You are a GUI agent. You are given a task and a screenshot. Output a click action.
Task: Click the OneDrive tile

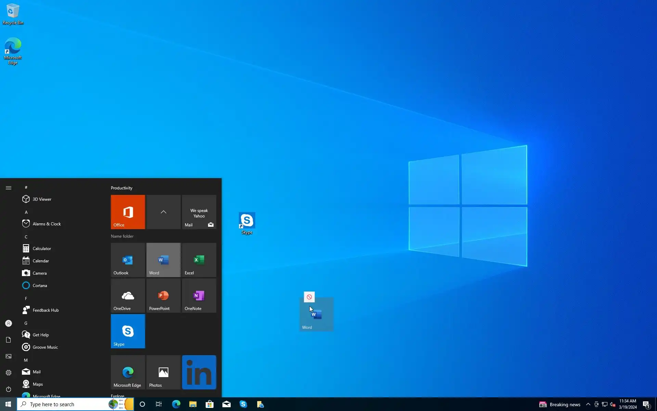pyautogui.click(x=128, y=296)
